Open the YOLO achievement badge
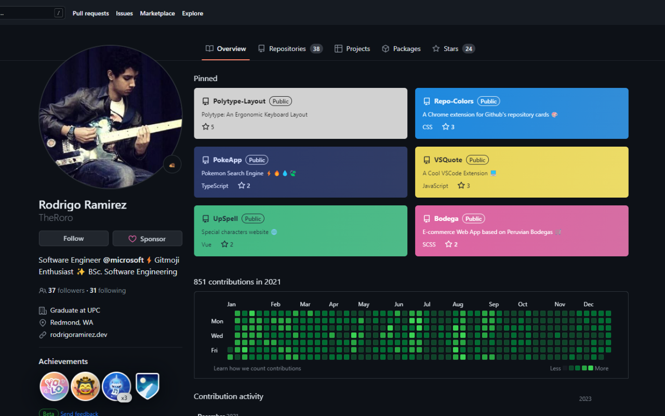Screen dimensions: 665x416 [x=54, y=386]
